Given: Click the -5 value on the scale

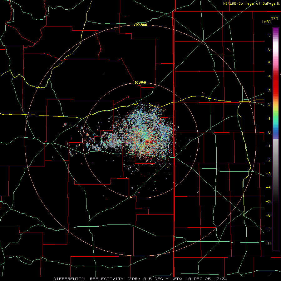Looking at the screenshot, I should point(268,202).
